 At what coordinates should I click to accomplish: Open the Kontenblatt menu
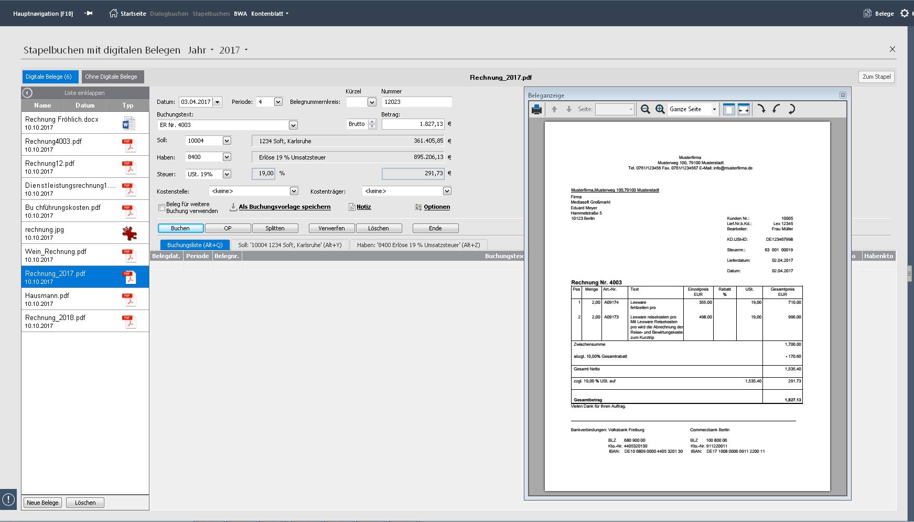click(270, 14)
